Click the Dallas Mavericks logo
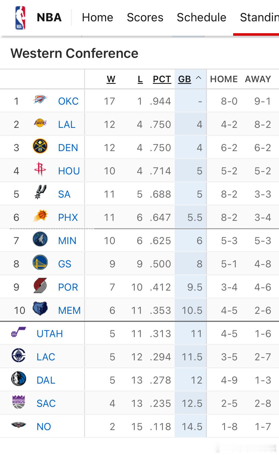This screenshot has height=455, width=279. (18, 379)
